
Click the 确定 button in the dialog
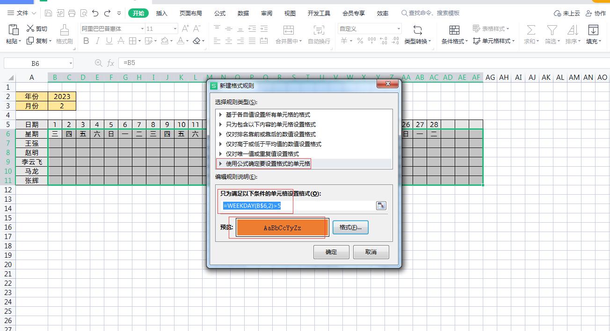[x=331, y=252]
